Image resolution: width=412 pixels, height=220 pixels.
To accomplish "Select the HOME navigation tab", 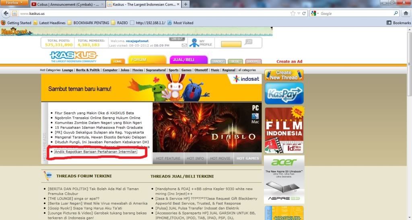I will coord(117,61).
